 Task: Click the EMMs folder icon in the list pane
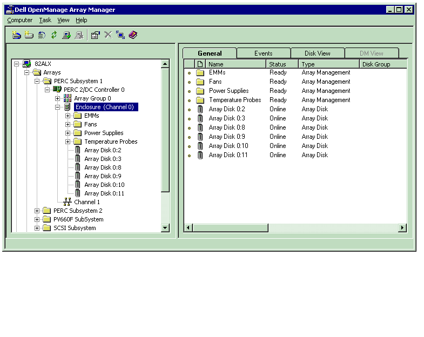coord(200,72)
